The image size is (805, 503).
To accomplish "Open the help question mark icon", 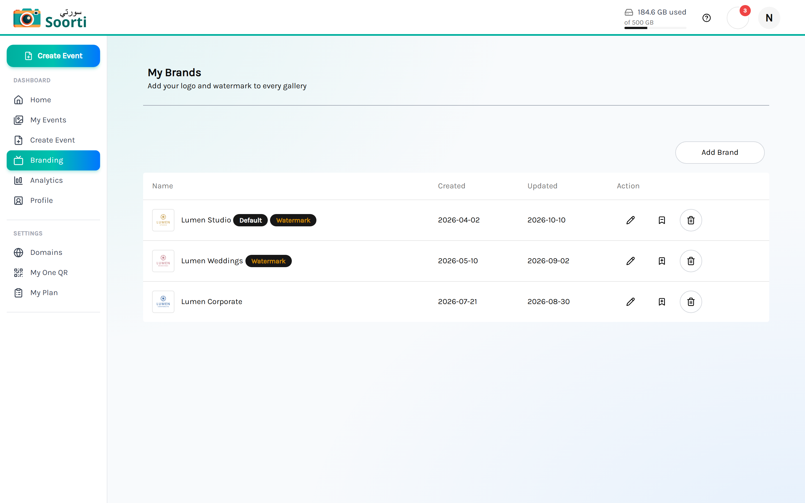I will (x=707, y=18).
